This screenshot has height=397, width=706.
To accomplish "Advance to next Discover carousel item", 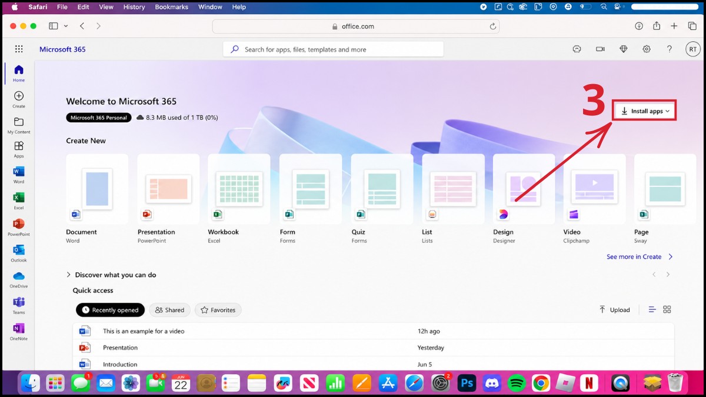I will 668,275.
